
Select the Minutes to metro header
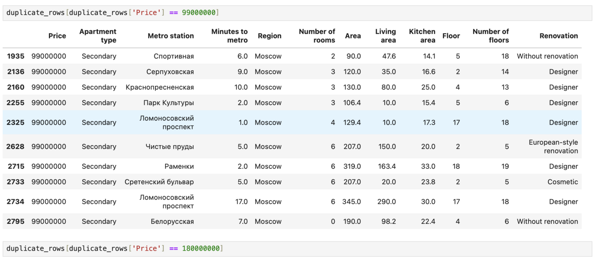(229, 36)
